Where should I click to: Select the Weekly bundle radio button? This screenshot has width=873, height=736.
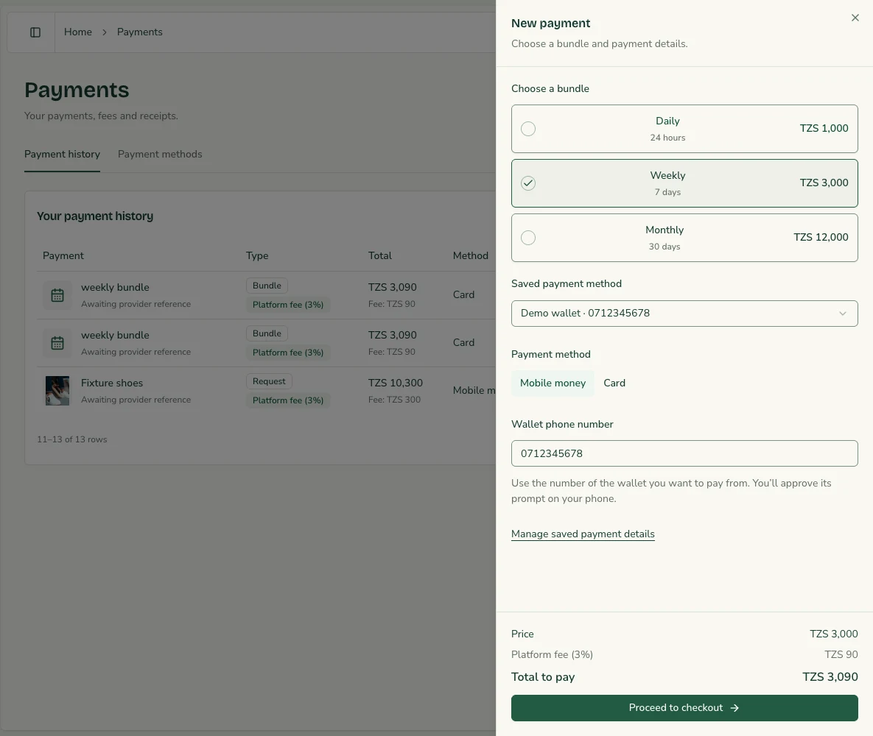click(x=527, y=183)
